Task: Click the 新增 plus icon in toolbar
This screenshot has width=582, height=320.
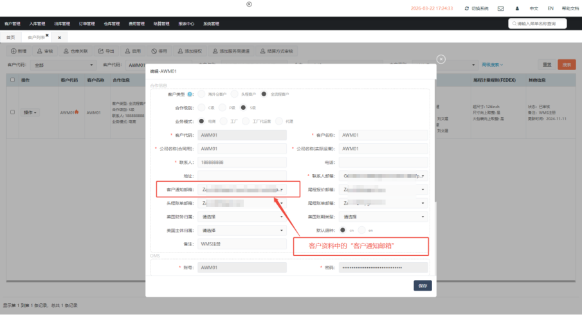Action: pyautogui.click(x=14, y=51)
